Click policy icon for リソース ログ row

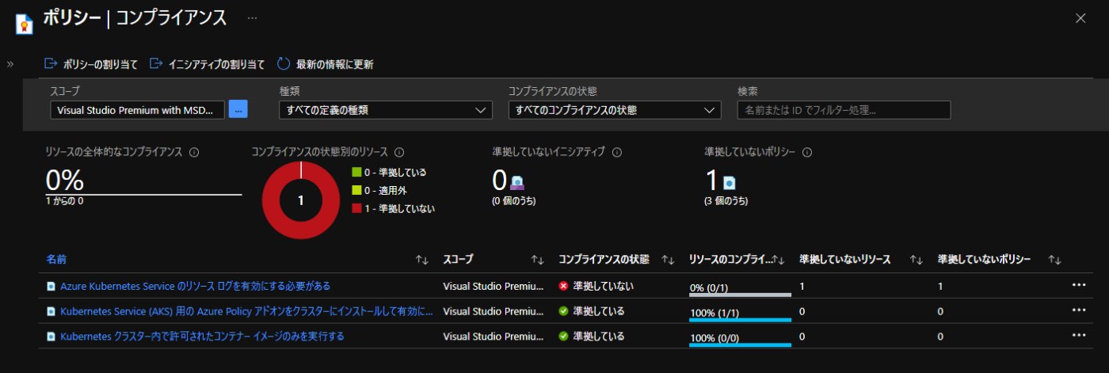coord(51,286)
